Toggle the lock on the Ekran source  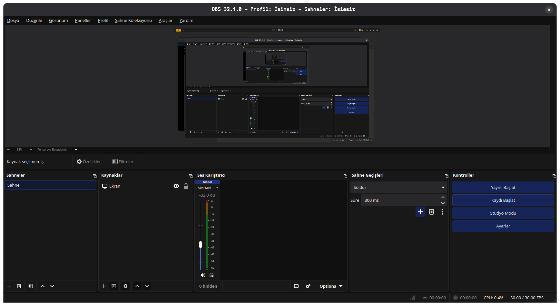(186, 186)
